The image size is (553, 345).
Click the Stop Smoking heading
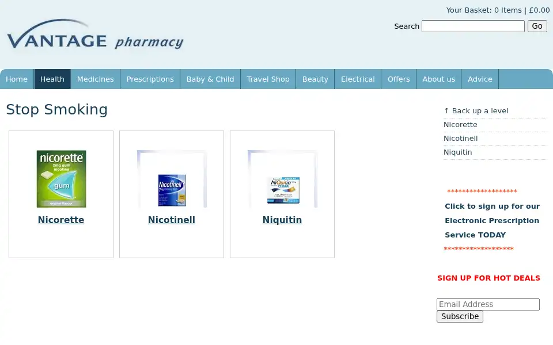point(57,109)
